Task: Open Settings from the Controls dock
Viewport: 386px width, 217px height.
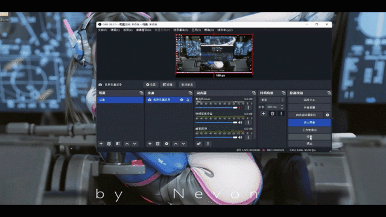Action: click(309, 137)
